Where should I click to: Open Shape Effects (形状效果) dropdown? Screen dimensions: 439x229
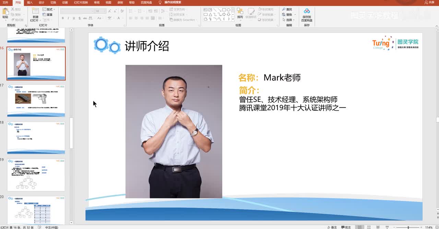[266, 20]
